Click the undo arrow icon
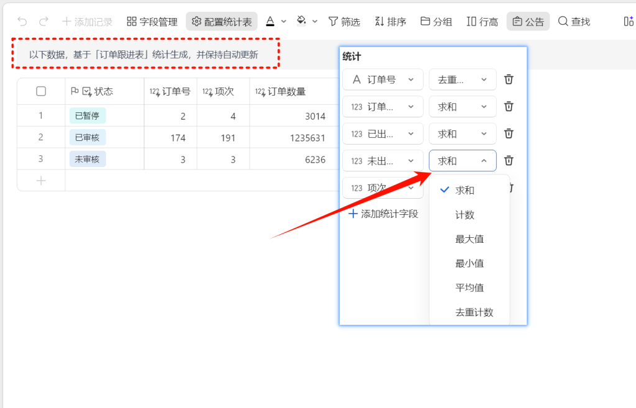Viewport: 636px width, 408px height. pyautogui.click(x=22, y=22)
